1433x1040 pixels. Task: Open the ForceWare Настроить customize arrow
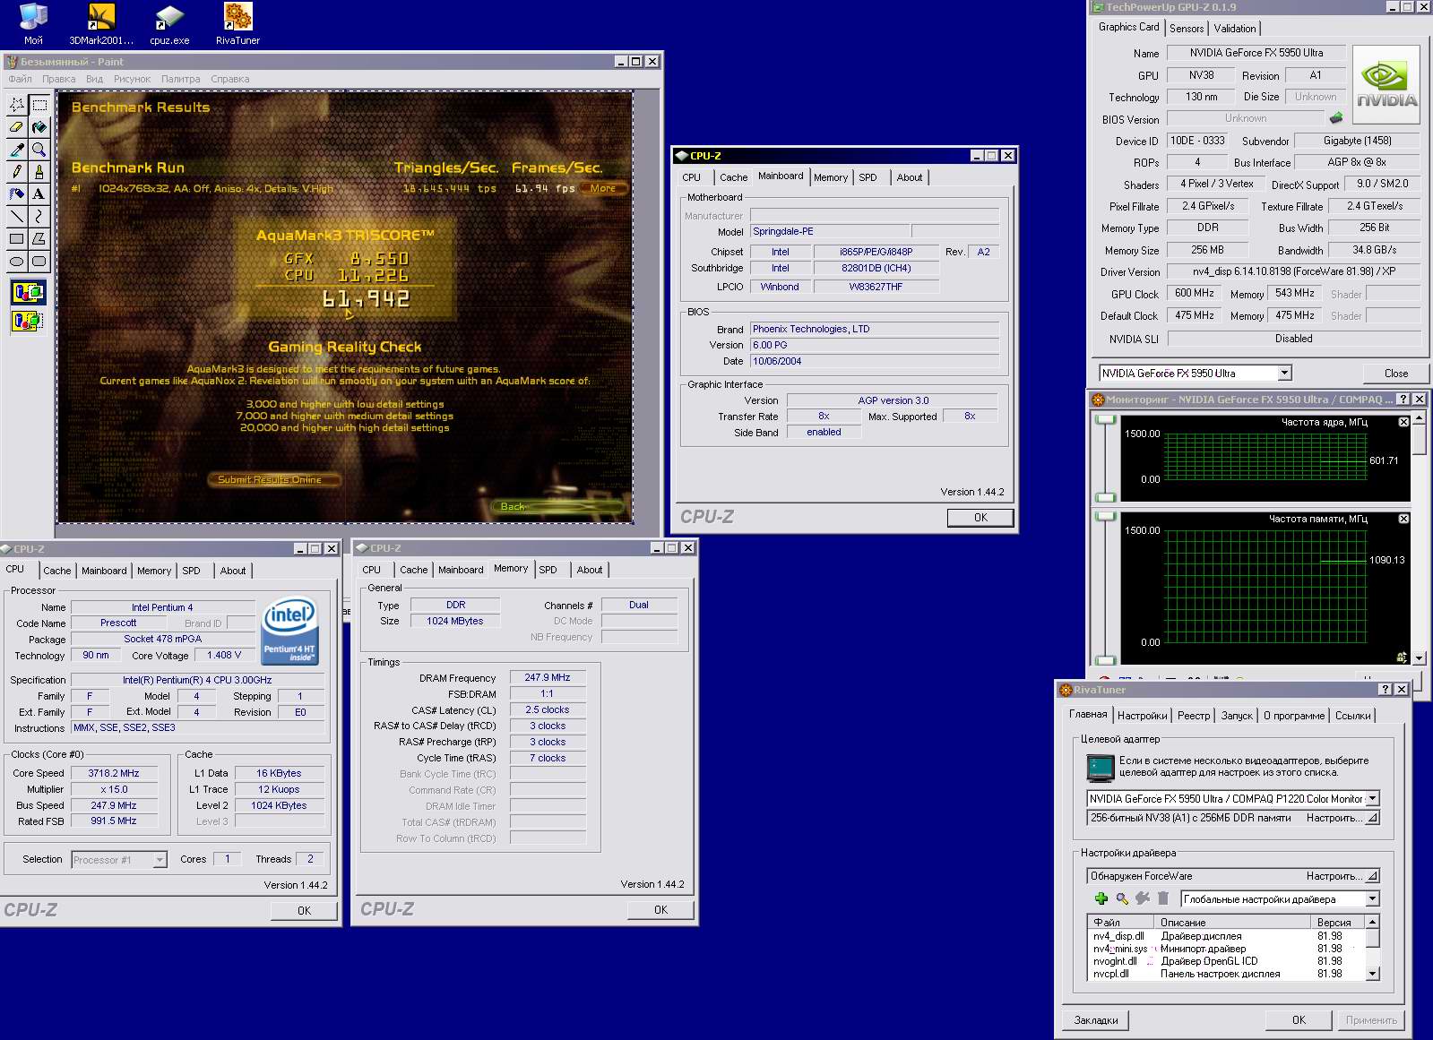point(1371,876)
